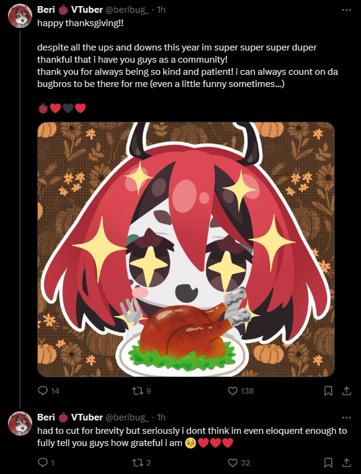The height and width of the screenshot is (474, 361).
Task: Bookmark the thanksgiving tweet
Action: pyautogui.click(x=328, y=391)
